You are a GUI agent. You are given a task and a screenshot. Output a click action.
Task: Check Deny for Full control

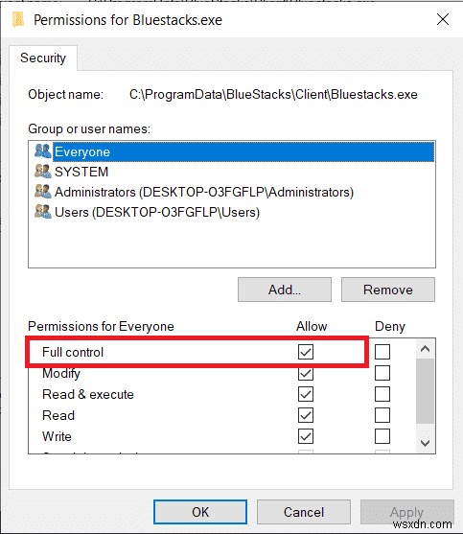(382, 352)
